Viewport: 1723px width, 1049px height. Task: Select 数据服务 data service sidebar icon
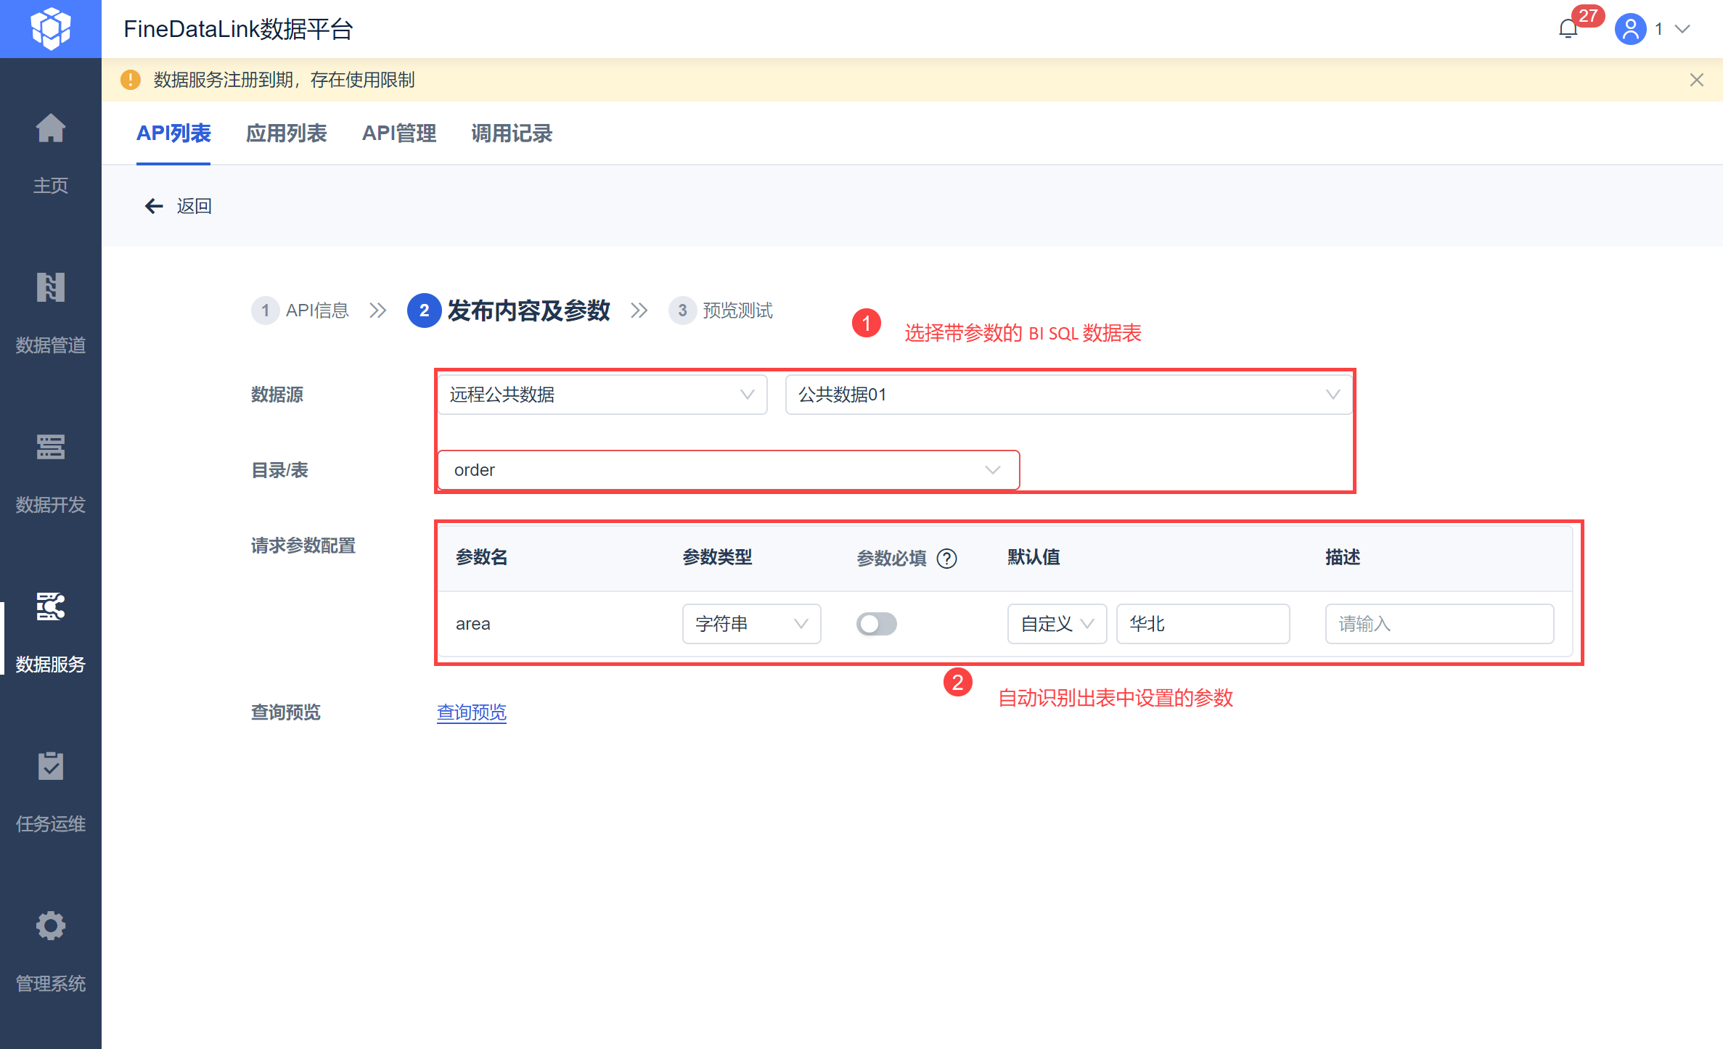click(50, 607)
